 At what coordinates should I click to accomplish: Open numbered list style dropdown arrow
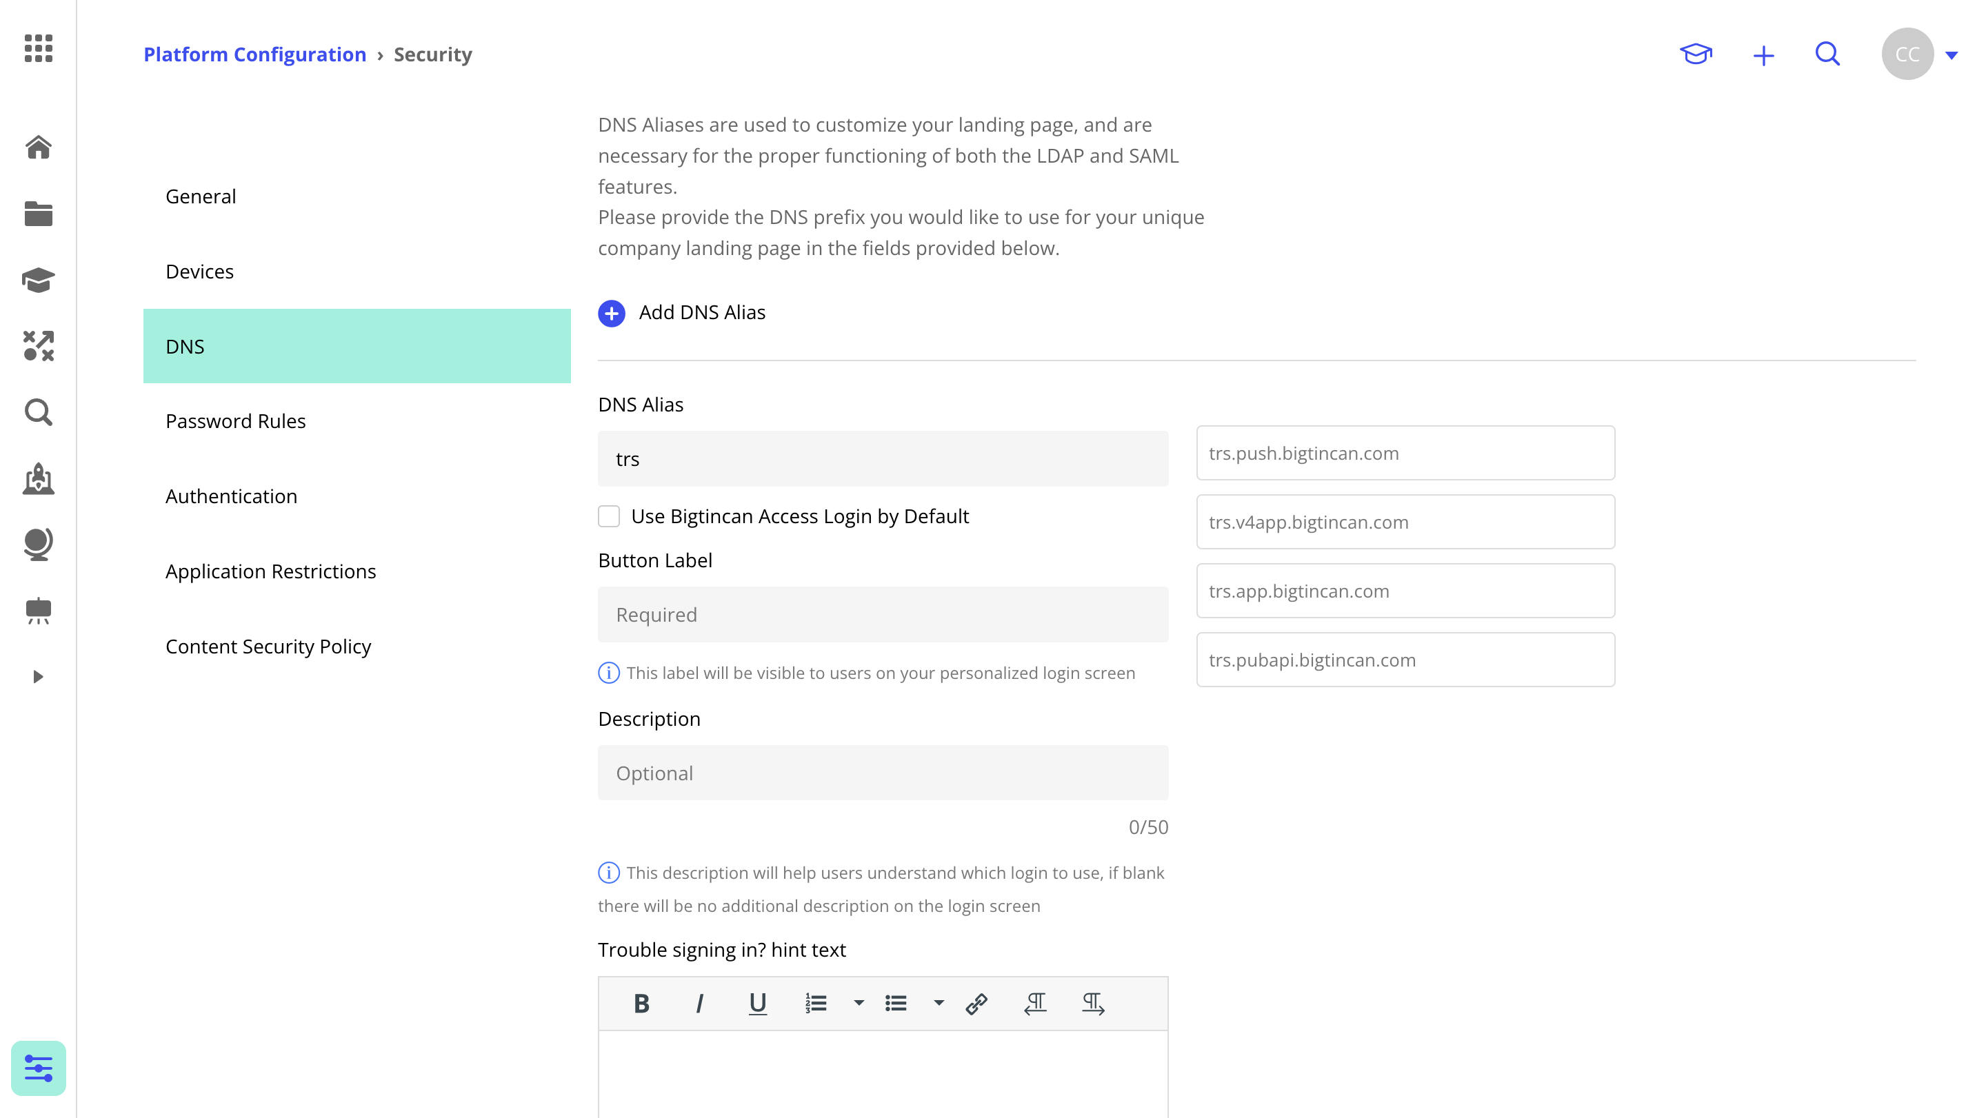(858, 1003)
